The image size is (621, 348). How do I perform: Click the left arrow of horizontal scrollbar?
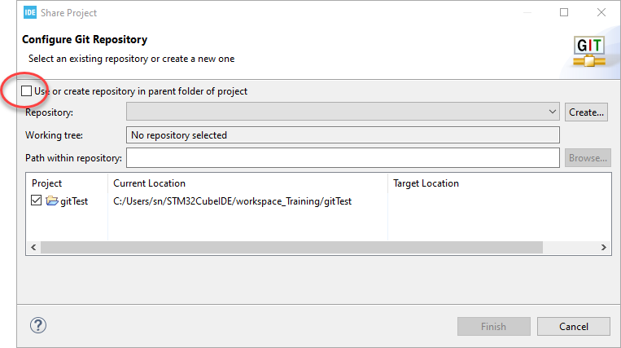coord(33,247)
